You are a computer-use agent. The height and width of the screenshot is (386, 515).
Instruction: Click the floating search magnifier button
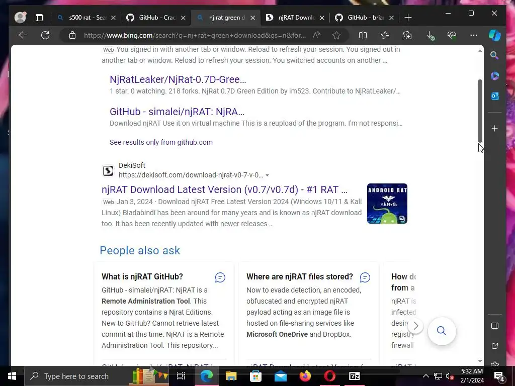pos(442,331)
